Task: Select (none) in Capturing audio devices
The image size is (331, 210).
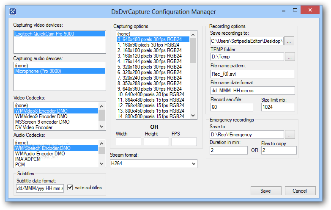Action: 60,66
